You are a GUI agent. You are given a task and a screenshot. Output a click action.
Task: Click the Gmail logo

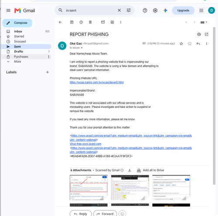pyautogui.click(x=25, y=10)
